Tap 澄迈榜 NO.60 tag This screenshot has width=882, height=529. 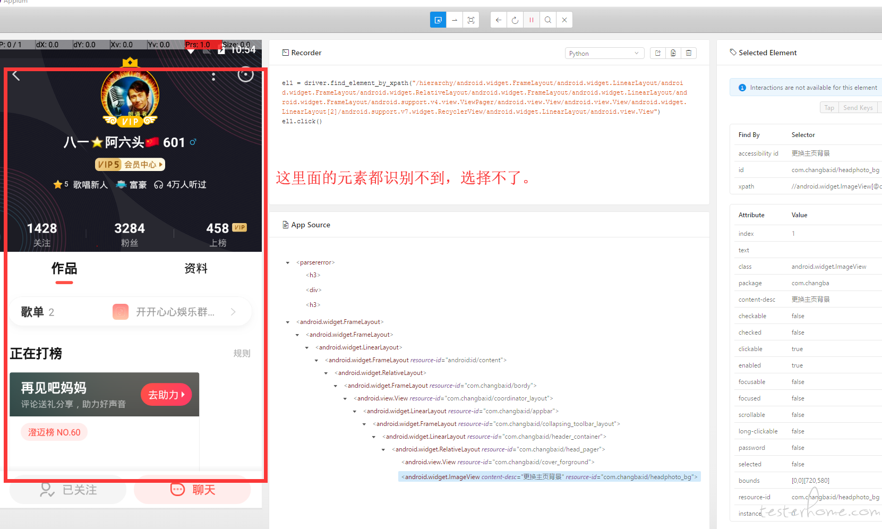click(x=54, y=432)
